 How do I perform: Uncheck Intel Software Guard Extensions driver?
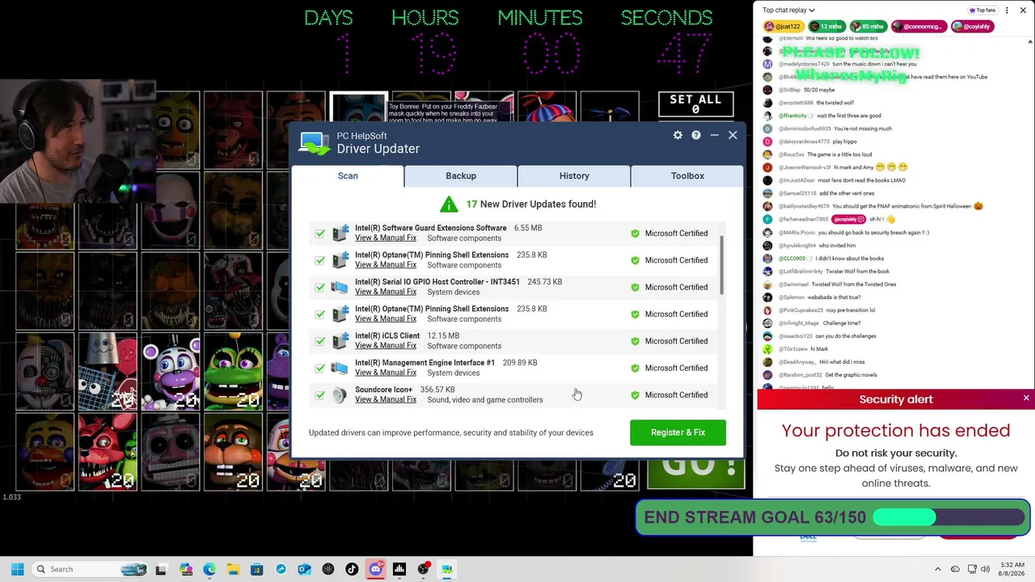click(x=319, y=233)
